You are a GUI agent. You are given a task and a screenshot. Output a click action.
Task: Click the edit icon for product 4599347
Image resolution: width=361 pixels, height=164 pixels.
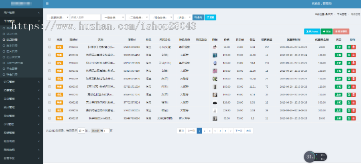[x=349, y=86]
